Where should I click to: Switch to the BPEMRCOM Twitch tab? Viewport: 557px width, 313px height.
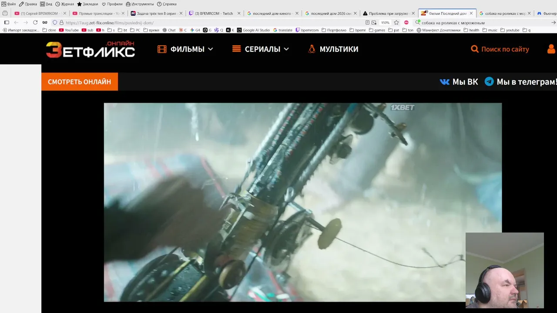pos(214,13)
